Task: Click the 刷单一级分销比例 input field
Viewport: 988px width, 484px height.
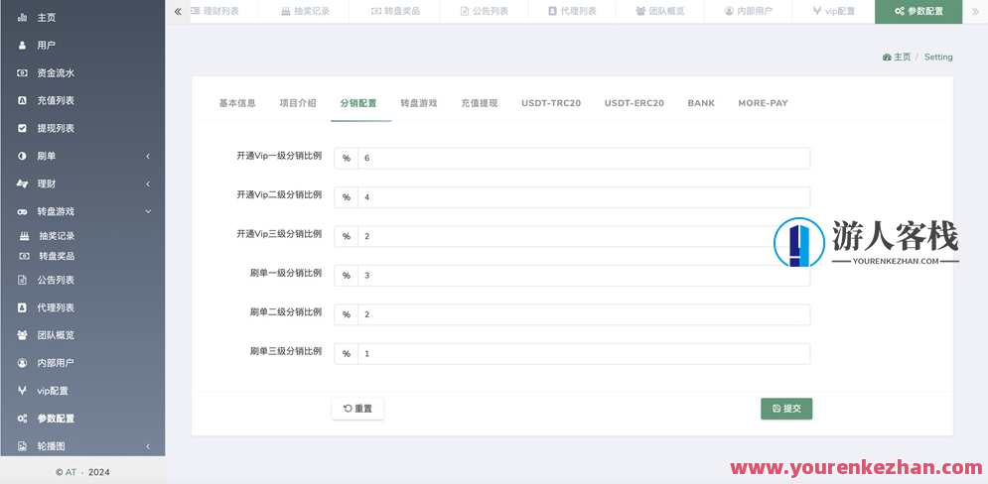Action: (584, 275)
